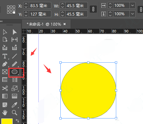Select the Pencil tool
Screen dimensions: 143x124
15,64
